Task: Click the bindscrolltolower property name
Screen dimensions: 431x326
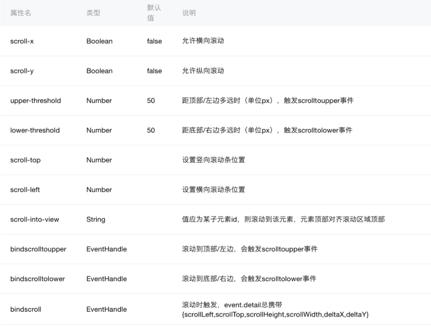Action: [x=38, y=279]
